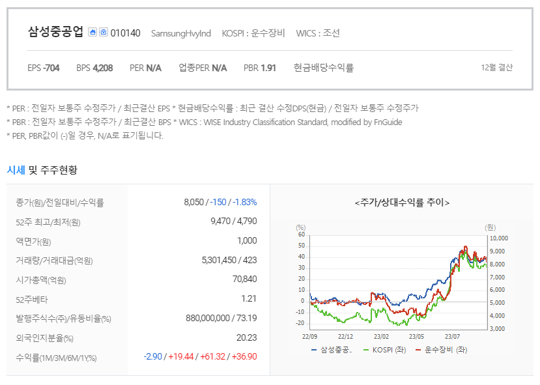
Task: Click the WICS : 조선 label
Action: pos(317,33)
